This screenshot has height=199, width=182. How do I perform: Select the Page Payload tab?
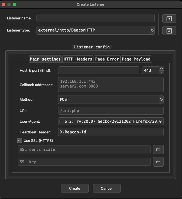pyautogui.click(x=136, y=59)
